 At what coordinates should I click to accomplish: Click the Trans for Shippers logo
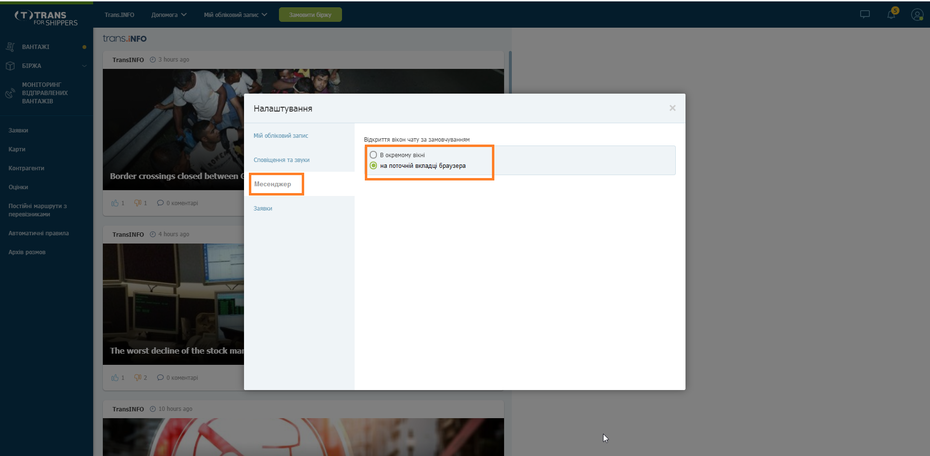pos(46,18)
